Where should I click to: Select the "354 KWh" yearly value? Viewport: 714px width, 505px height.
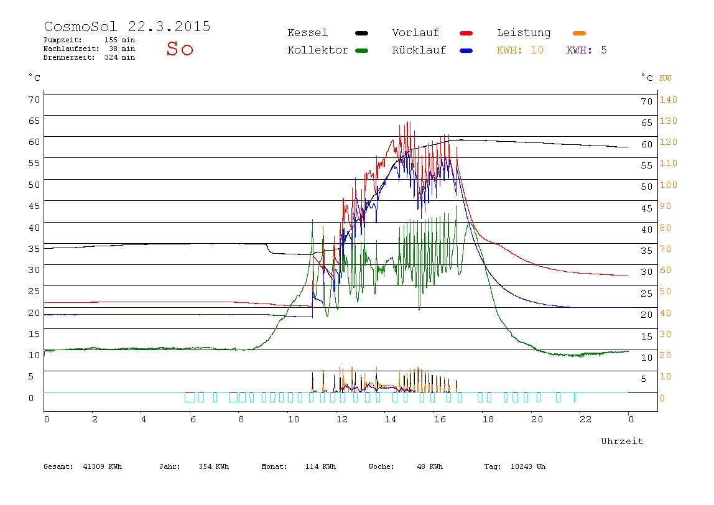(x=213, y=466)
